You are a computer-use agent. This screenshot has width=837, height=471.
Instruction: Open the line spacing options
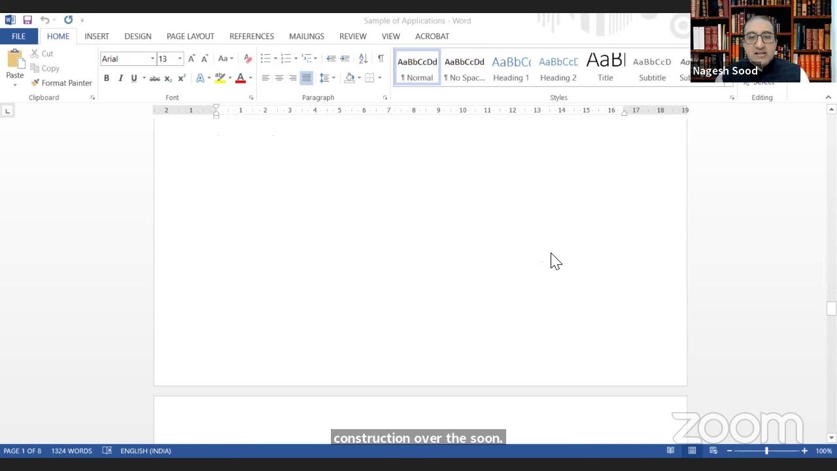[x=327, y=78]
